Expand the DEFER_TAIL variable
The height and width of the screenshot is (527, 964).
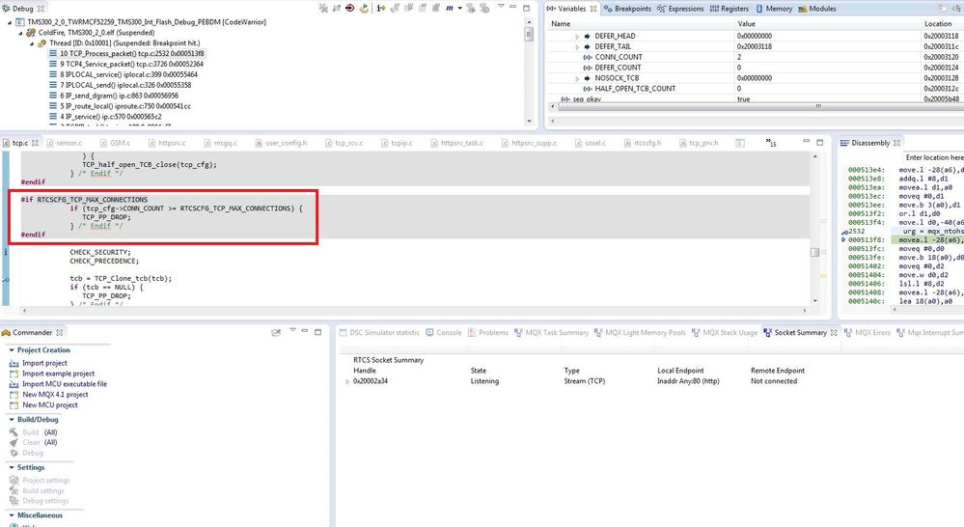[577, 46]
